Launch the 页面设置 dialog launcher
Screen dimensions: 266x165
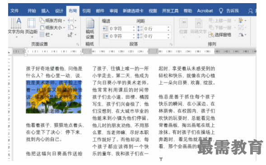point(78,44)
